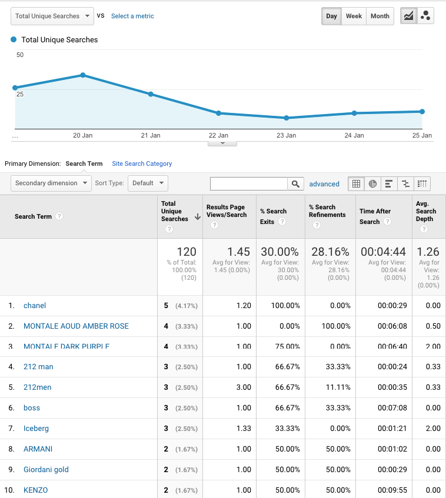The height and width of the screenshot is (498, 446).
Task: Click the 20 Jan data point
Action: pos(82,75)
